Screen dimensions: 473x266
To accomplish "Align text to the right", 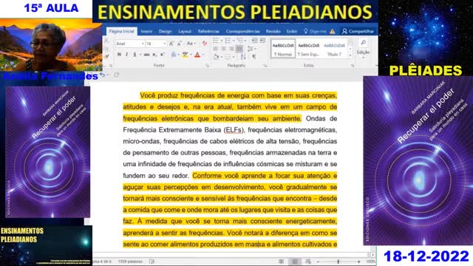I will coord(231,49).
